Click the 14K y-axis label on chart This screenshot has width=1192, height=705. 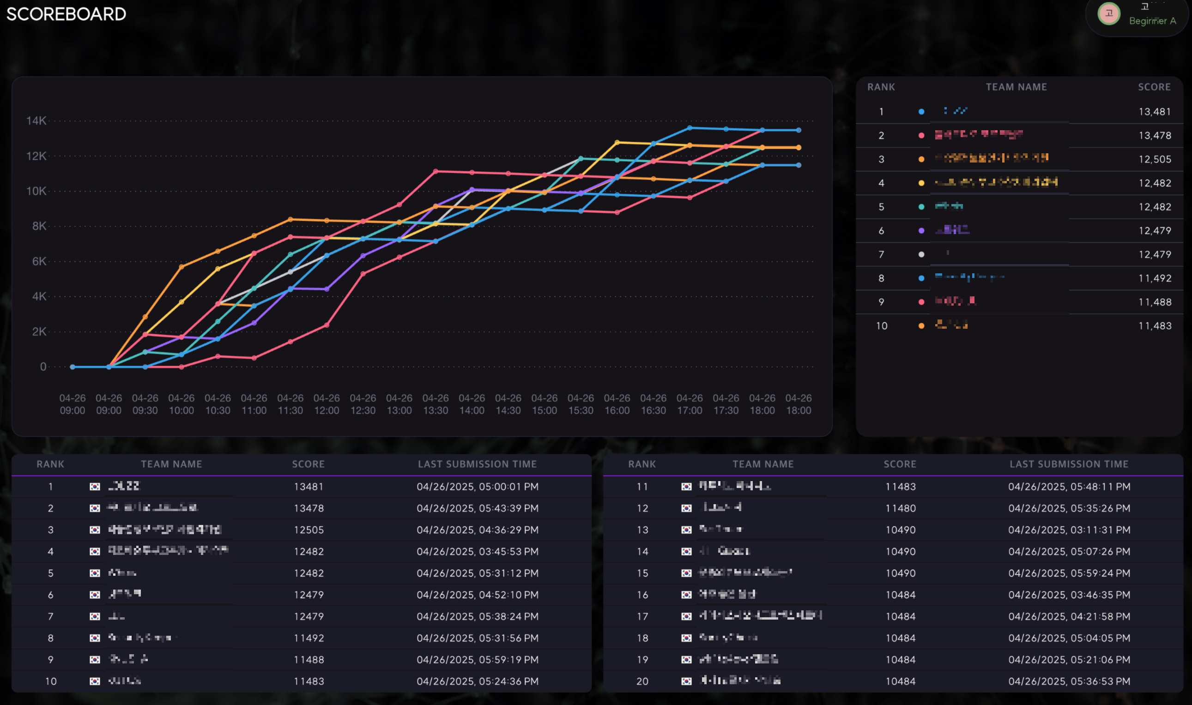(x=36, y=121)
